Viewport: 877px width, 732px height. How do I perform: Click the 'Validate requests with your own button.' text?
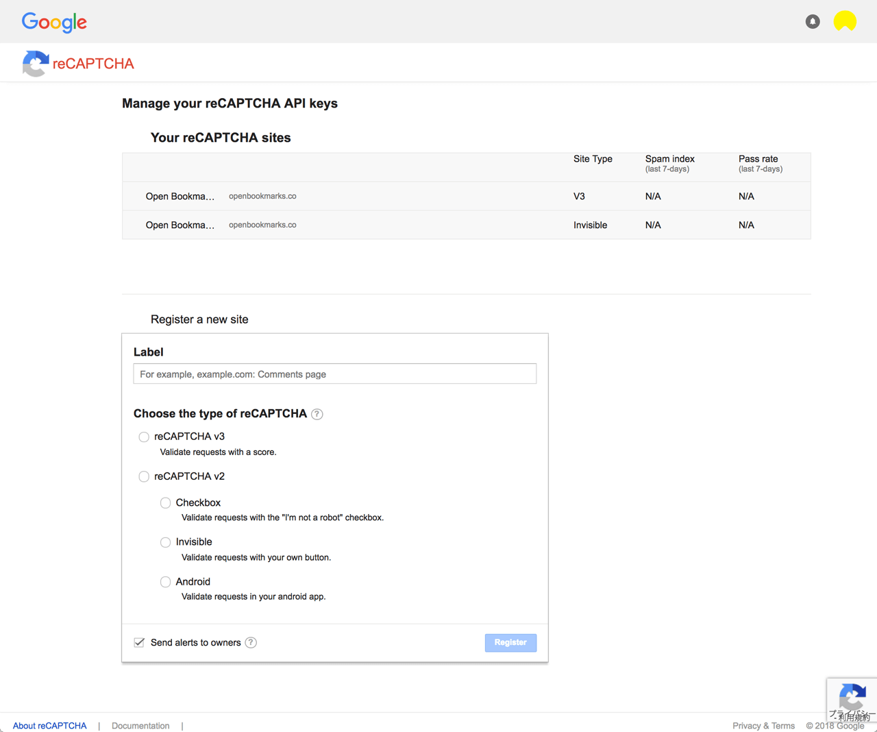tap(256, 557)
